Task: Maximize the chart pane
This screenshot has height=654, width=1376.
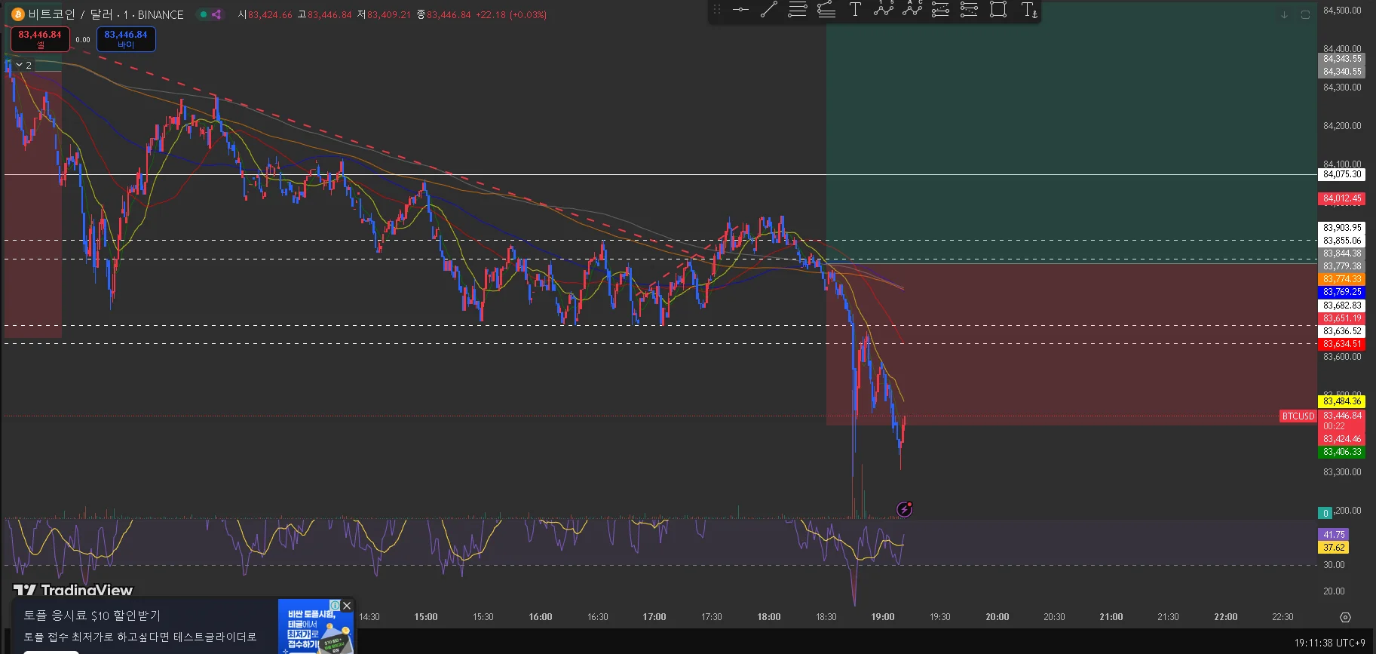Action: [1305, 14]
